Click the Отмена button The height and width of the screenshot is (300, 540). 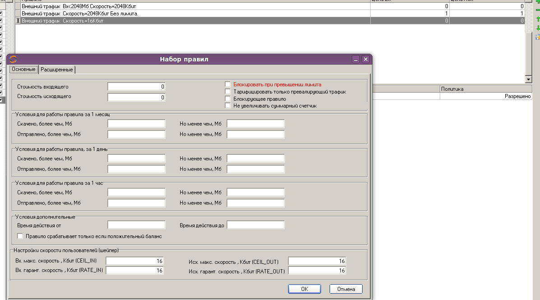pyautogui.click(x=345, y=289)
